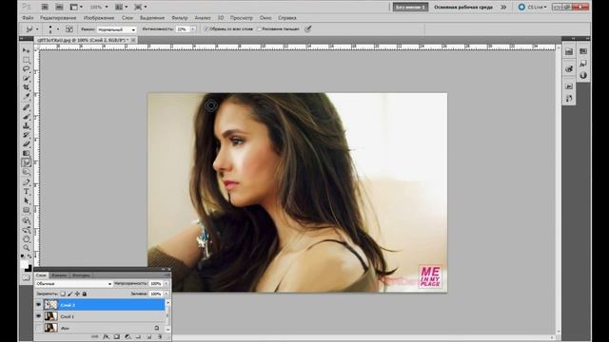609x342 pixels.
Task: Show more workspaces with double-arrow
Action: [x=503, y=7]
